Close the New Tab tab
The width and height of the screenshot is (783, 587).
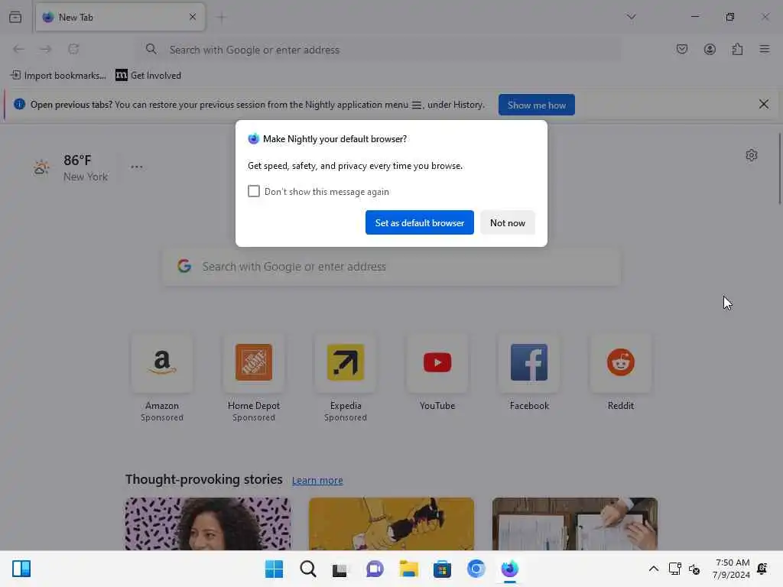(x=193, y=17)
